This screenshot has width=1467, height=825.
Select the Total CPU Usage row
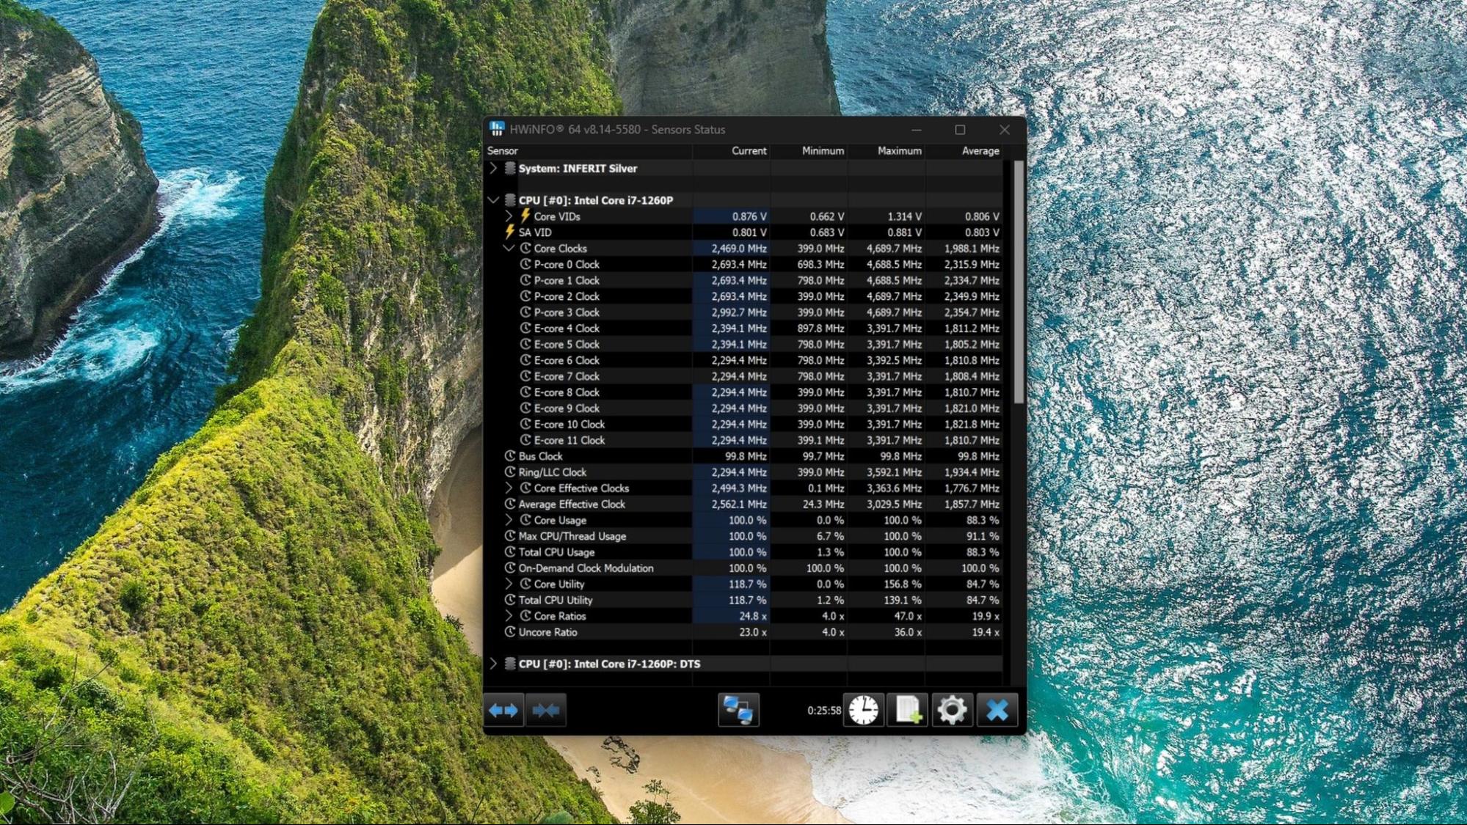coord(556,552)
